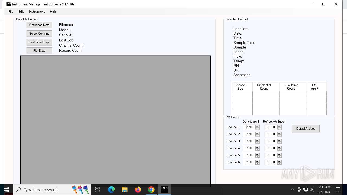The image size is (347, 195).
Task: Decrease Channel 6 refractivity index down arrow
Action: point(279,164)
